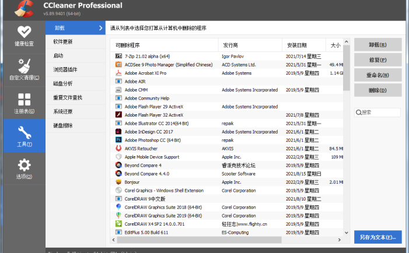Click the vertical scrollbar down arrow
The height and width of the screenshot is (253, 409).
pos(347,233)
